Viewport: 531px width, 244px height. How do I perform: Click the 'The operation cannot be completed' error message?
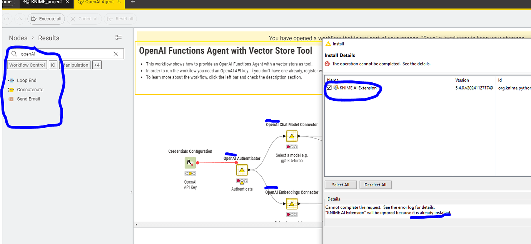(x=381, y=64)
